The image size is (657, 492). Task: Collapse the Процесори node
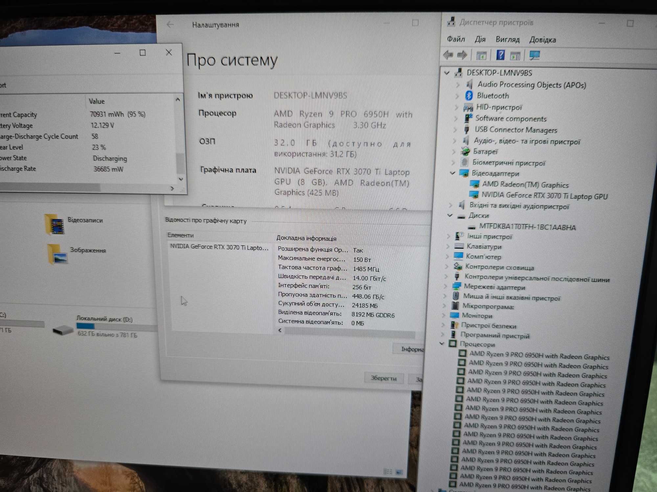pos(442,343)
